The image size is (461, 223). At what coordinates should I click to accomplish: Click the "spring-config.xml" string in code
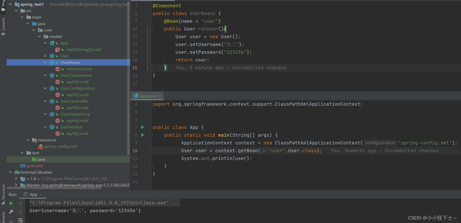coord(425,143)
